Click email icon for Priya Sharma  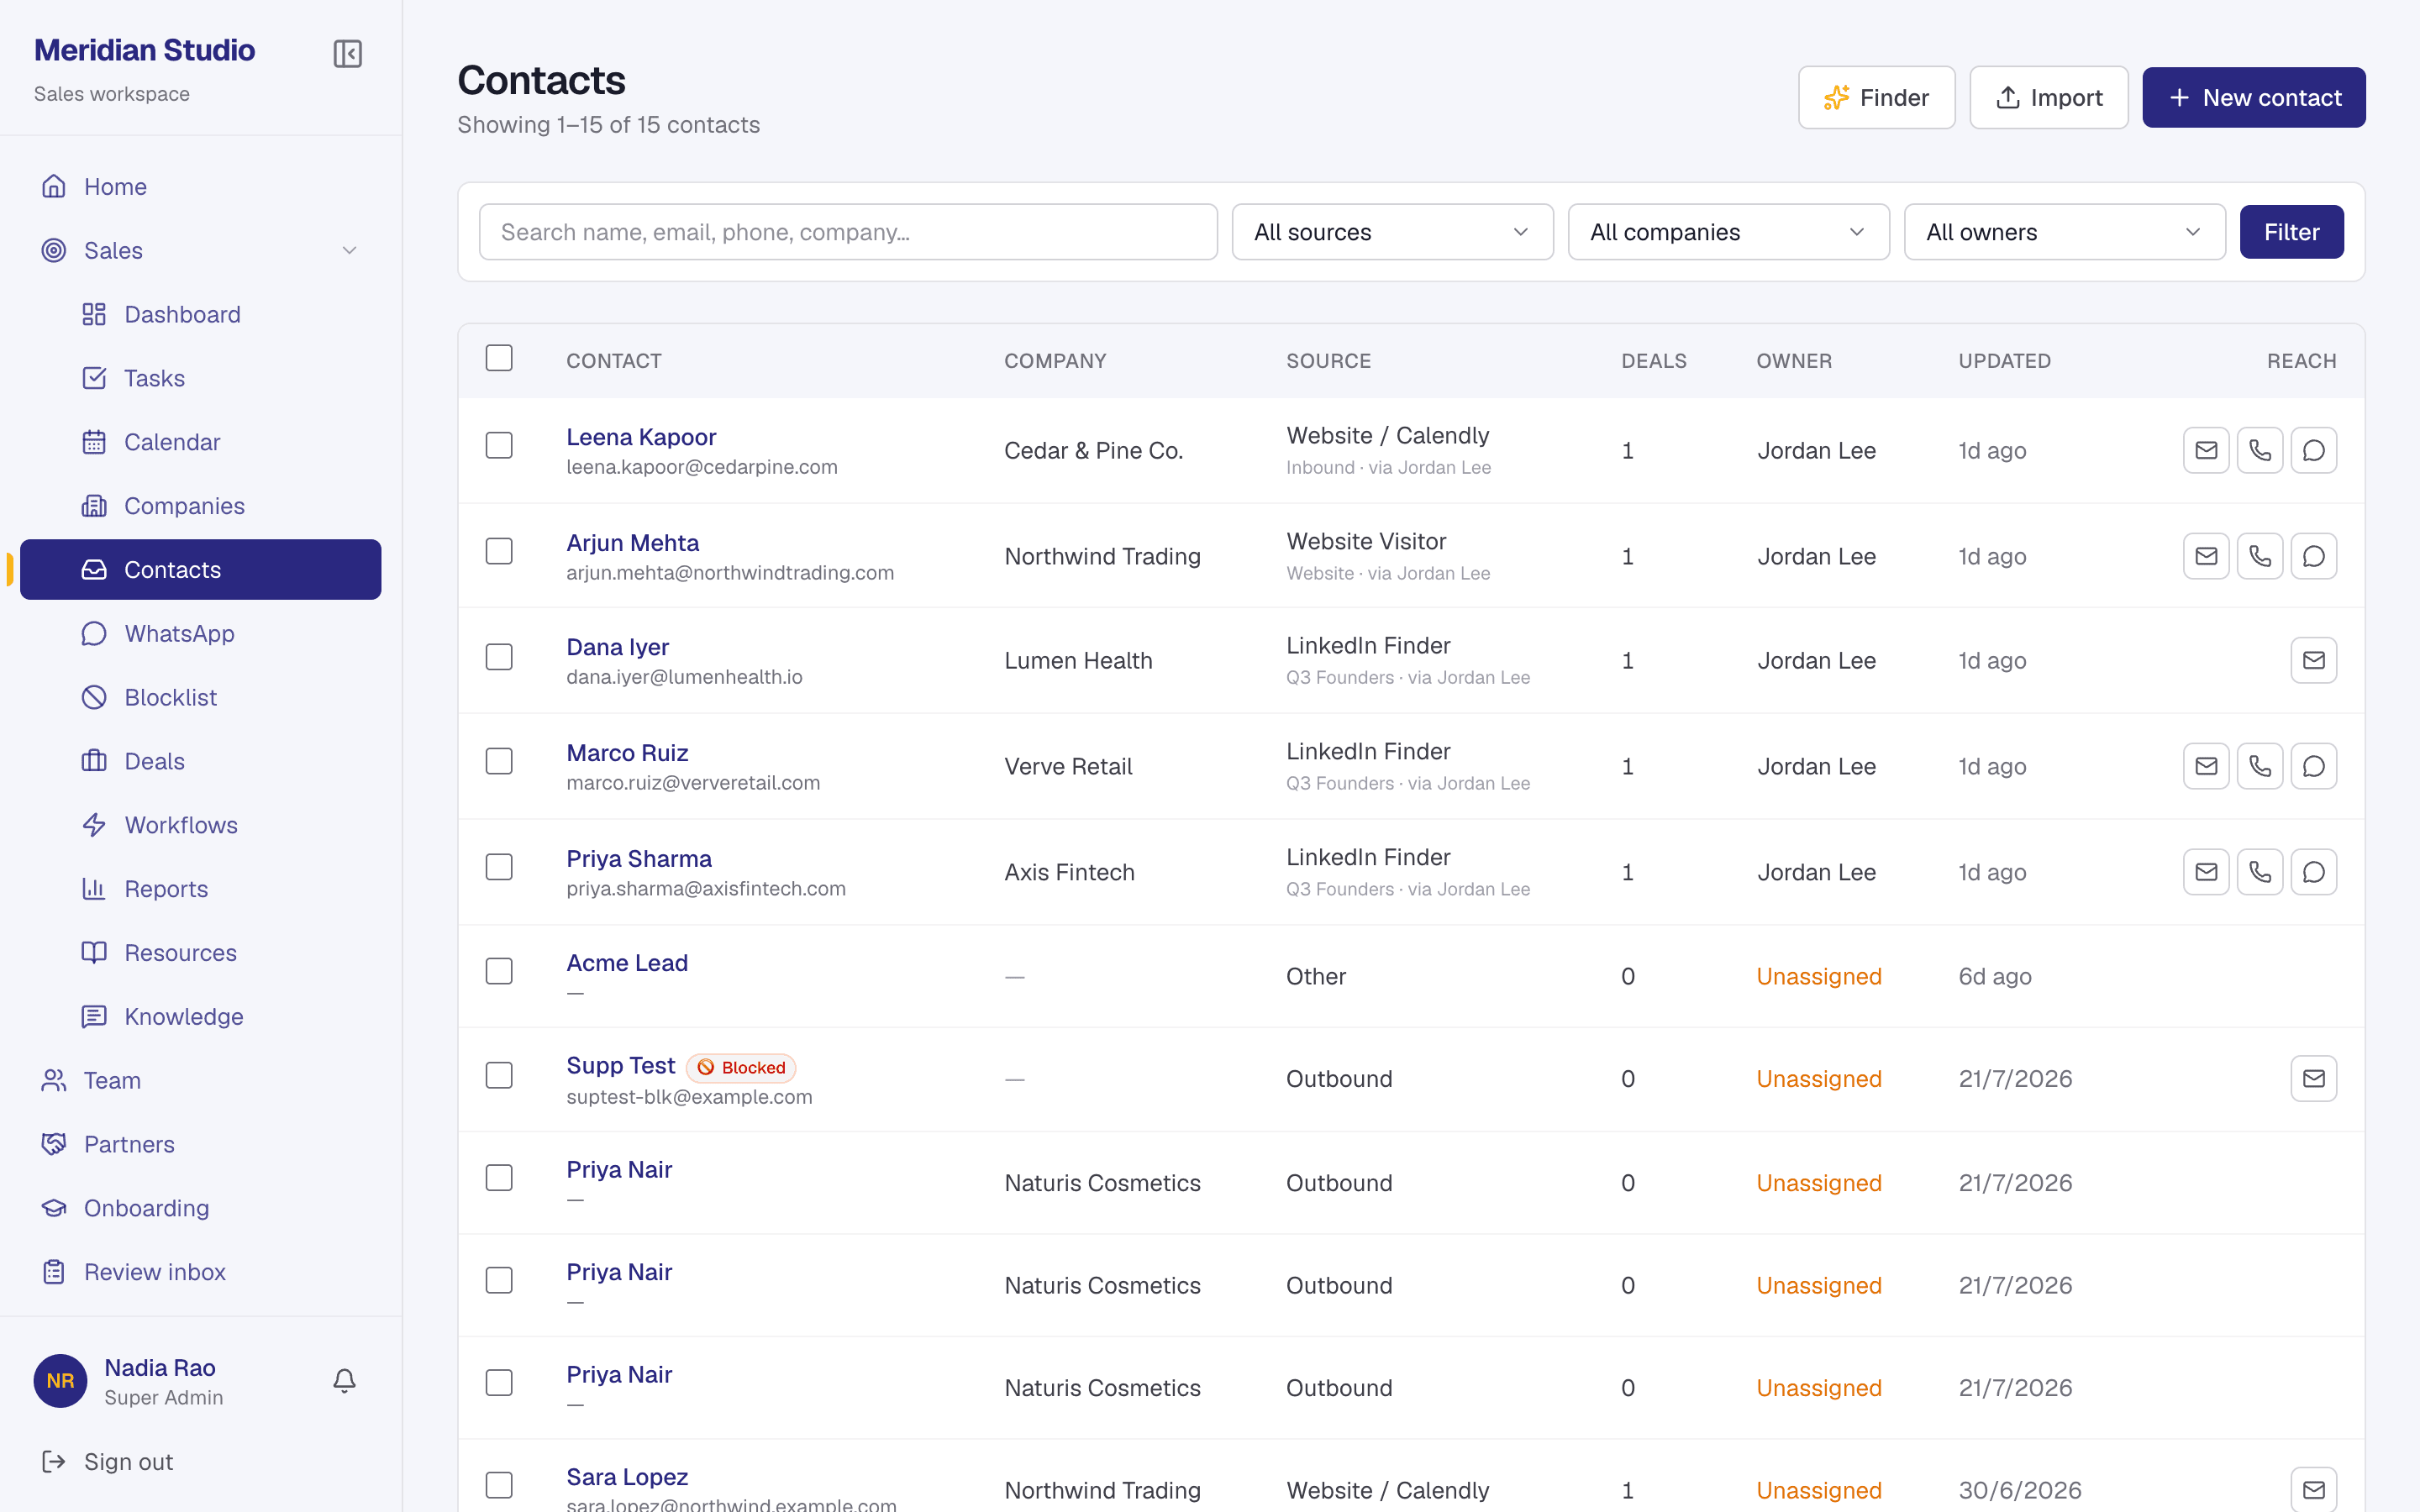coord(2206,872)
